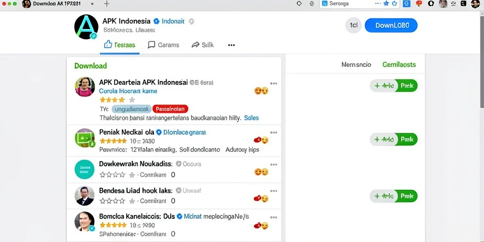Click the verified badge beside Bomcloa Kanelaicois
The height and width of the screenshot is (242, 484).
coord(180,216)
